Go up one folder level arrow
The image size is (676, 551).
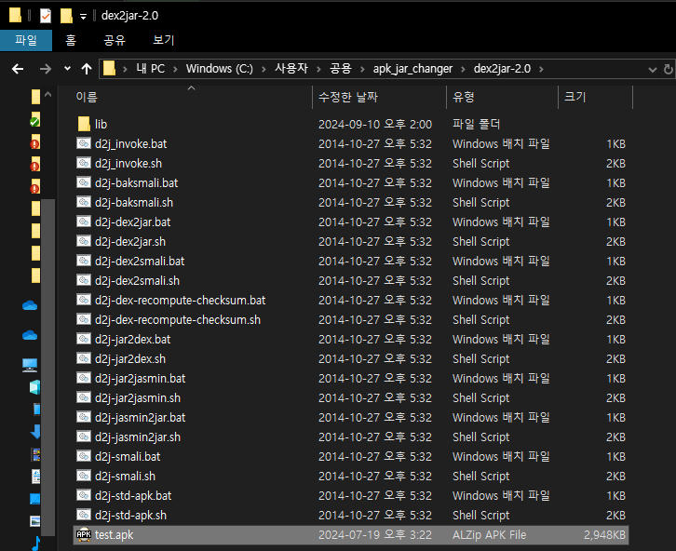[x=87, y=69]
